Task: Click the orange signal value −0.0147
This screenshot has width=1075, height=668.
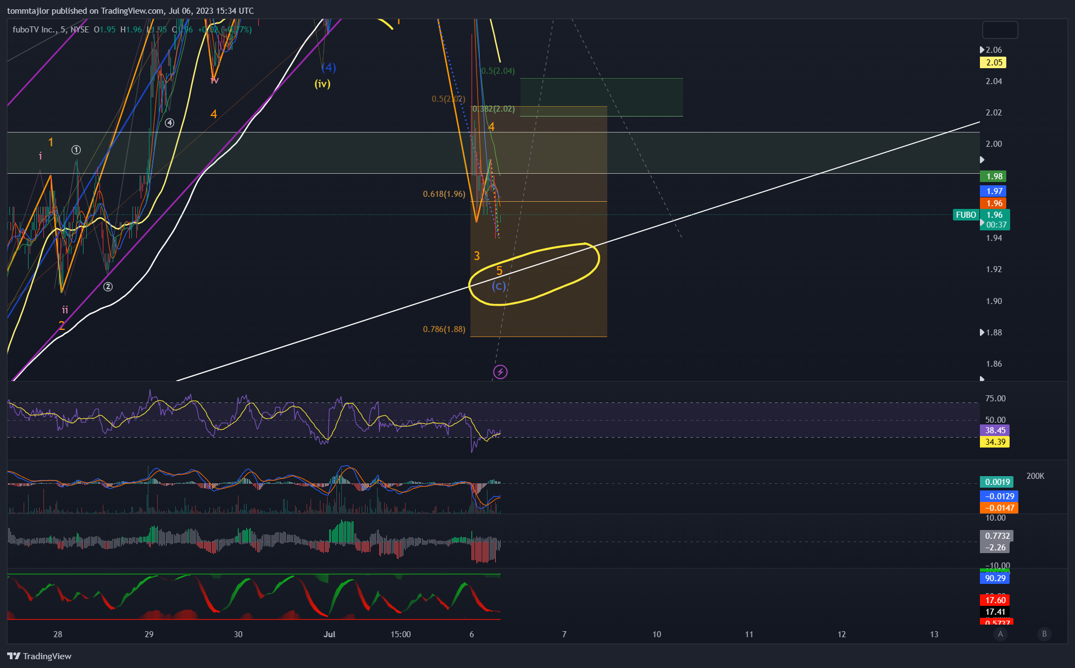Action: tap(999, 508)
